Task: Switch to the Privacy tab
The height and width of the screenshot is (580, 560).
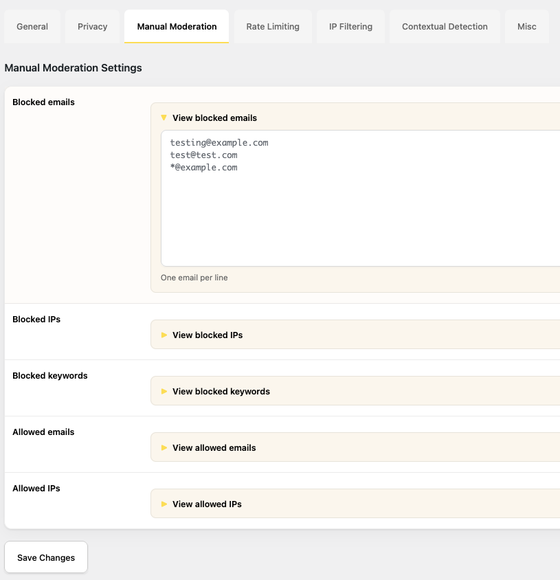Action: pos(93,27)
